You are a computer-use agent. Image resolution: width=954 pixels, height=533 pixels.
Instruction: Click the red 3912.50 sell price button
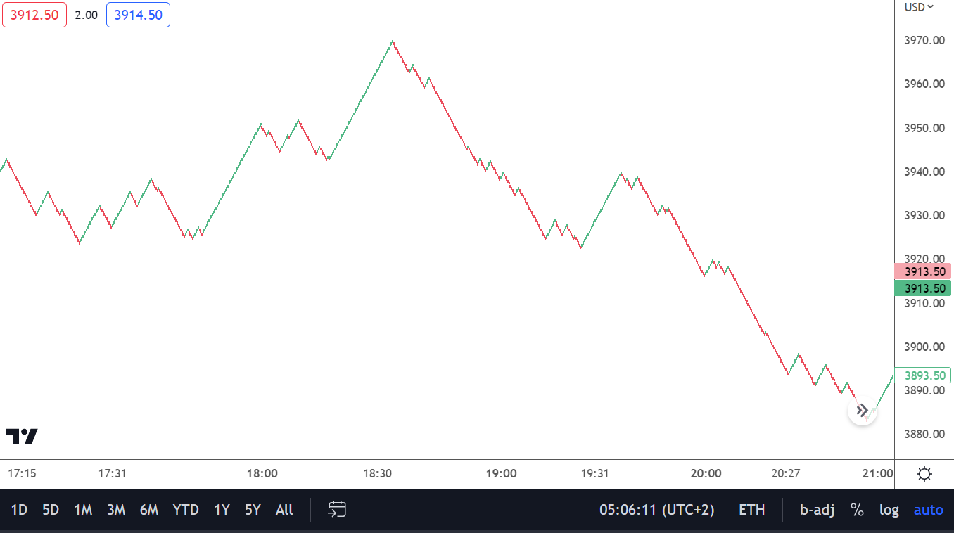34,15
